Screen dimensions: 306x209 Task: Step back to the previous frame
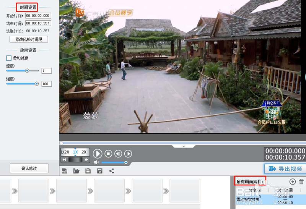click(118, 154)
